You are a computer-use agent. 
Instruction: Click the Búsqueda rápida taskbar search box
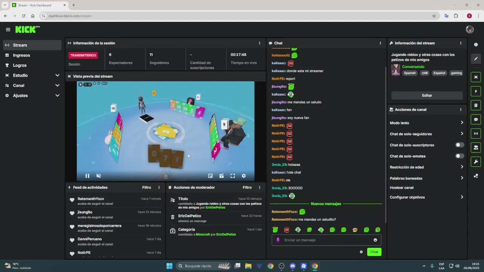coord(204,266)
